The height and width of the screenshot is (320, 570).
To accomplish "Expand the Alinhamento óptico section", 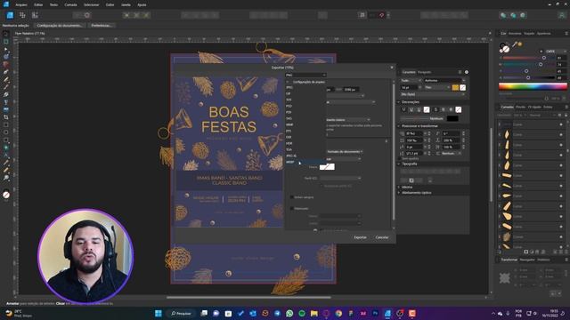I will (399, 193).
